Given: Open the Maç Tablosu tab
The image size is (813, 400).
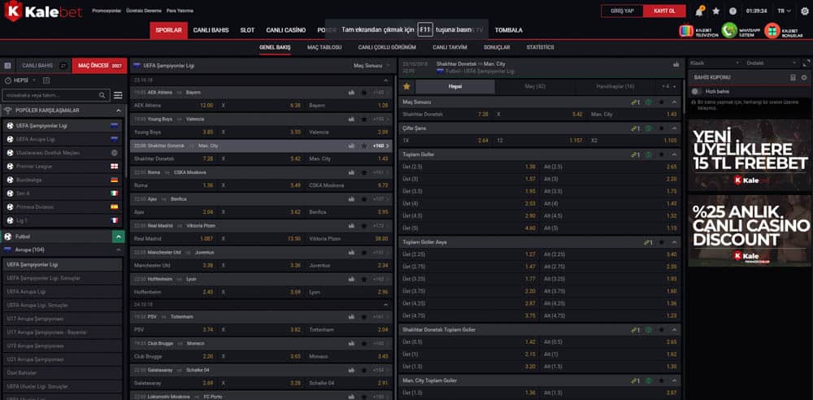Looking at the screenshot, I should 324,47.
